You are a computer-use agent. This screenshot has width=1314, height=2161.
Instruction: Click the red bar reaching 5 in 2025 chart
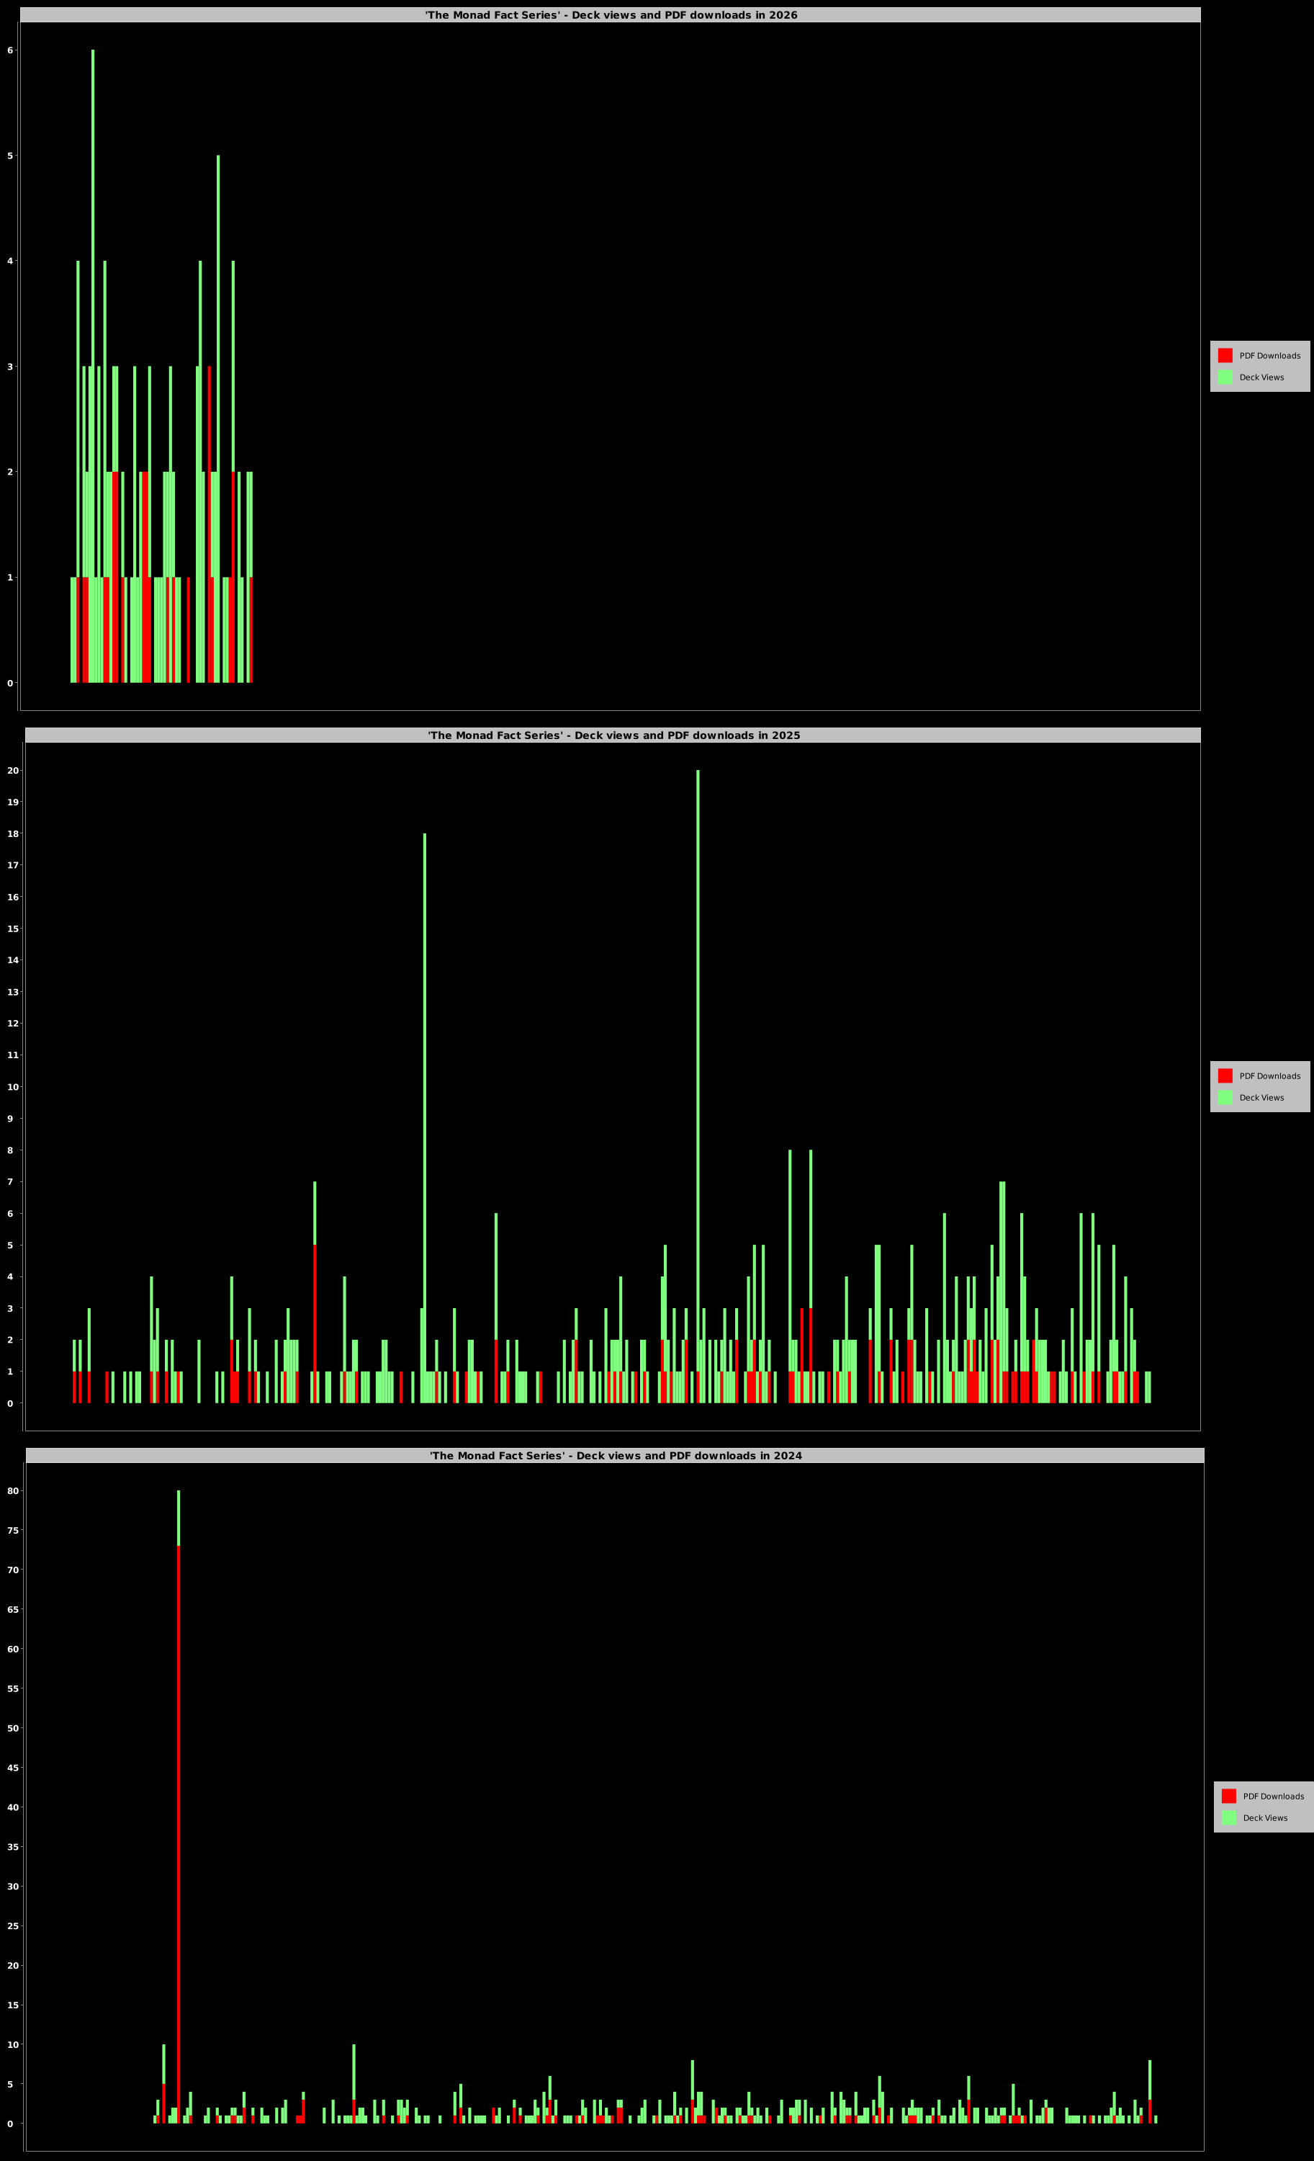(315, 1315)
